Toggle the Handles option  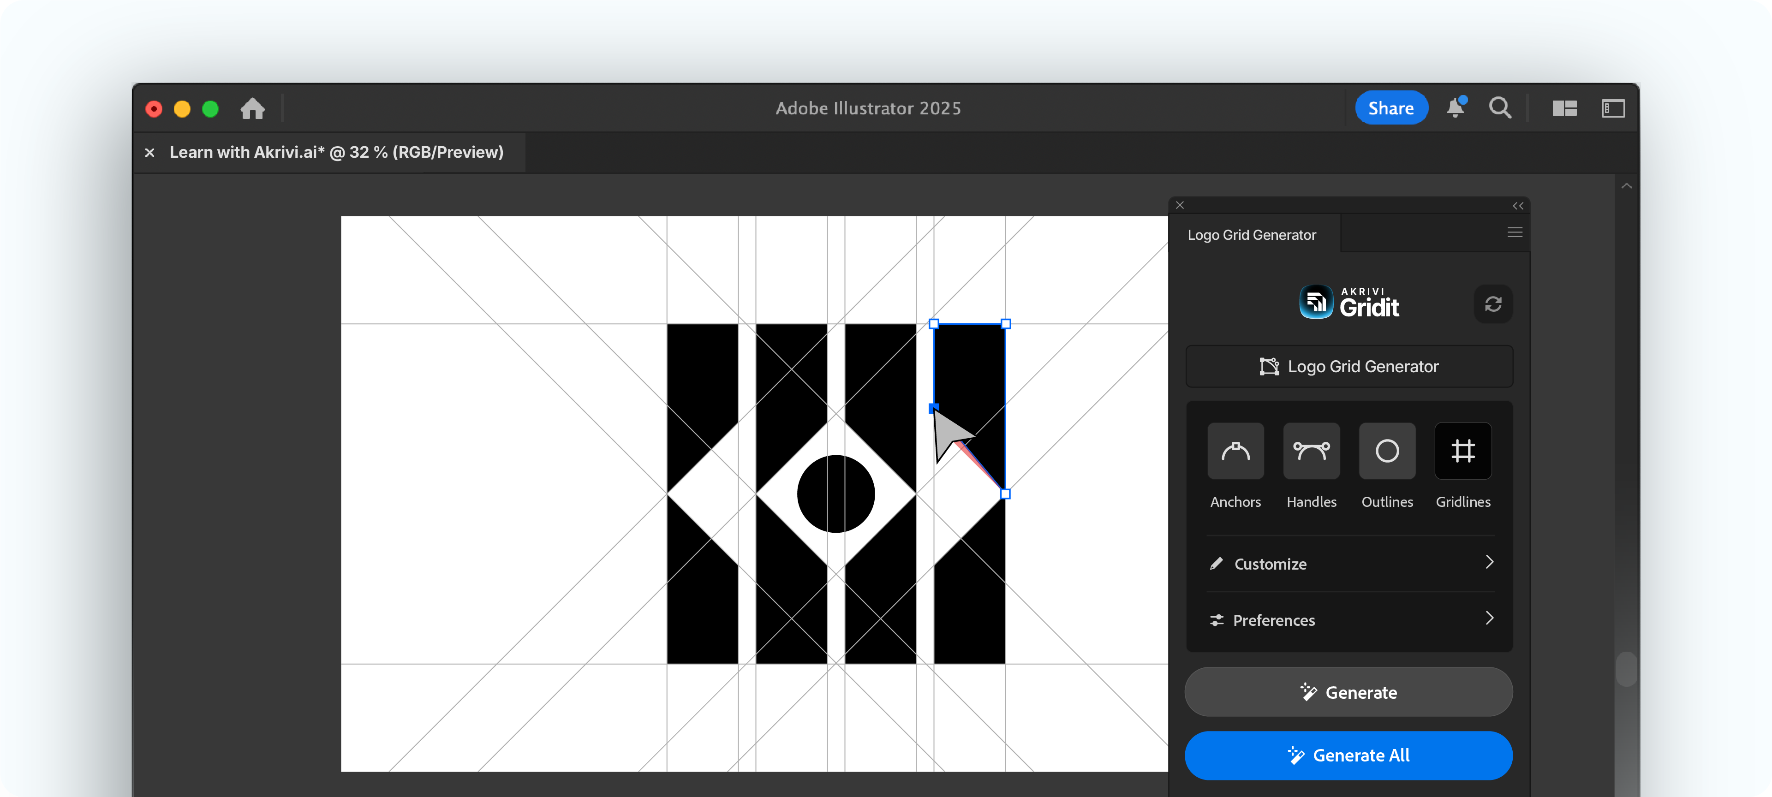click(1311, 451)
